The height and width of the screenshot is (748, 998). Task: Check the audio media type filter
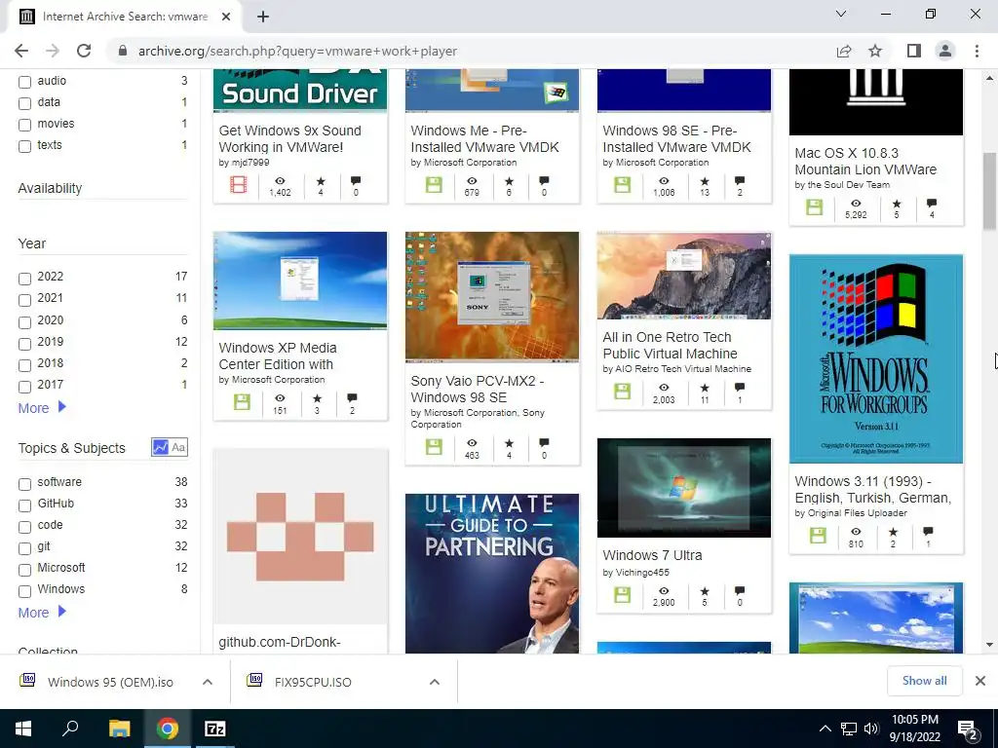point(24,82)
